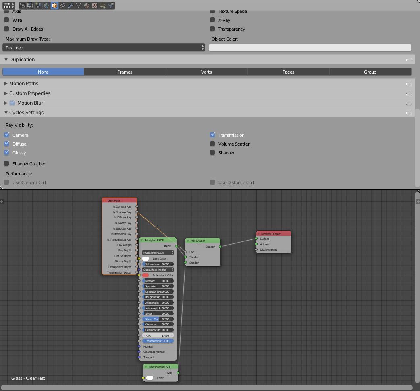Collapse the Cycles Settings panel

(x=6, y=113)
